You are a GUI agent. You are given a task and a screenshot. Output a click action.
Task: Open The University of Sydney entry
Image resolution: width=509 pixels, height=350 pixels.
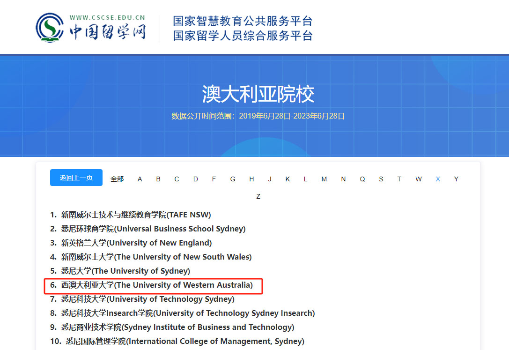click(120, 271)
